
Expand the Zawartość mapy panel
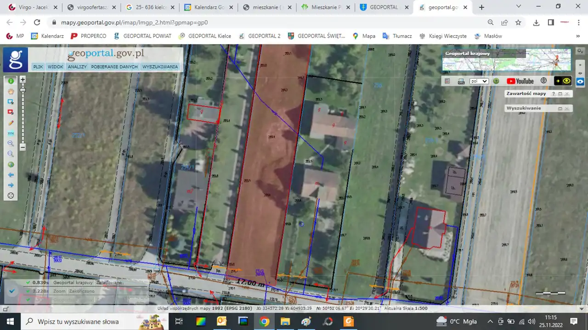[560, 94]
